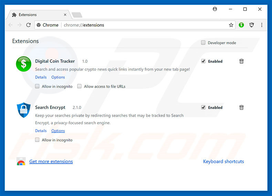Reload the current page
Image resolution: width=272 pixels, height=196 pixels.
click(x=29, y=25)
